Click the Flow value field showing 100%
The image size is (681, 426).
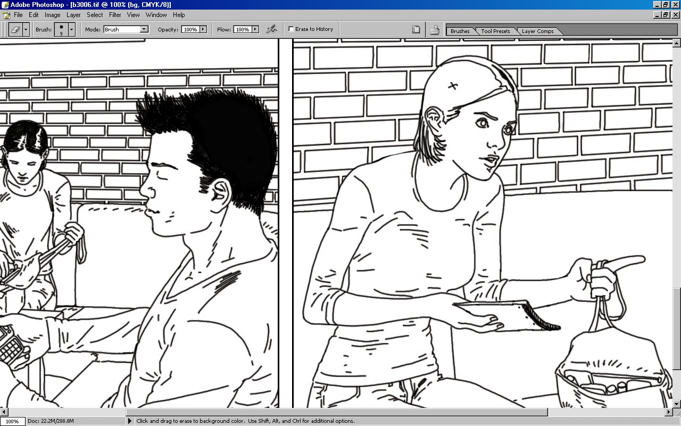tap(243, 29)
